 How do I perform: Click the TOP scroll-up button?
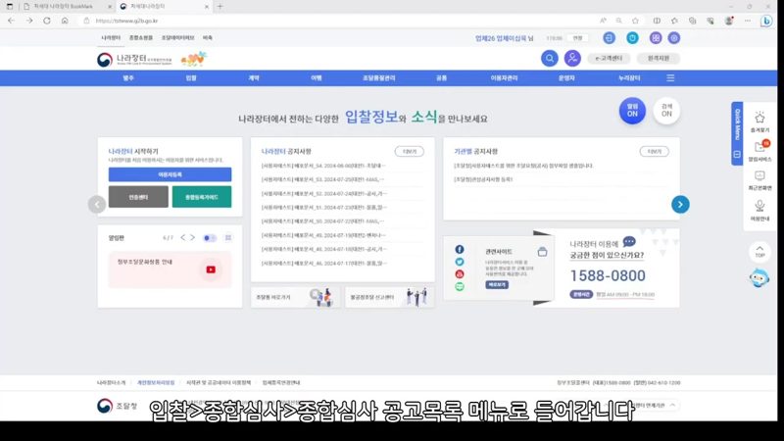click(759, 252)
